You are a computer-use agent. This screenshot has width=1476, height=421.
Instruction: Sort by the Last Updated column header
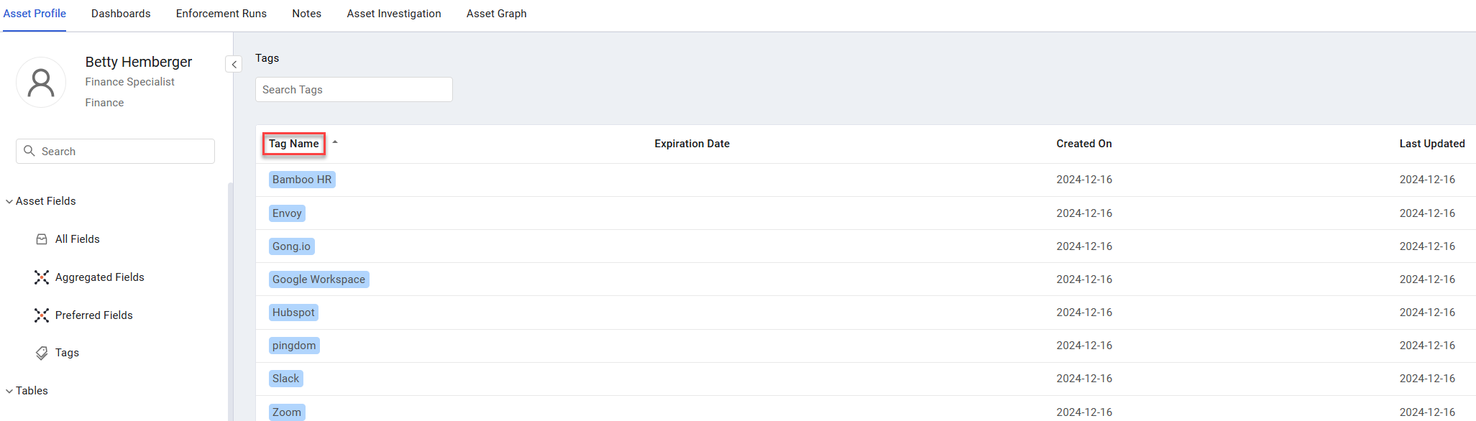pos(1432,144)
